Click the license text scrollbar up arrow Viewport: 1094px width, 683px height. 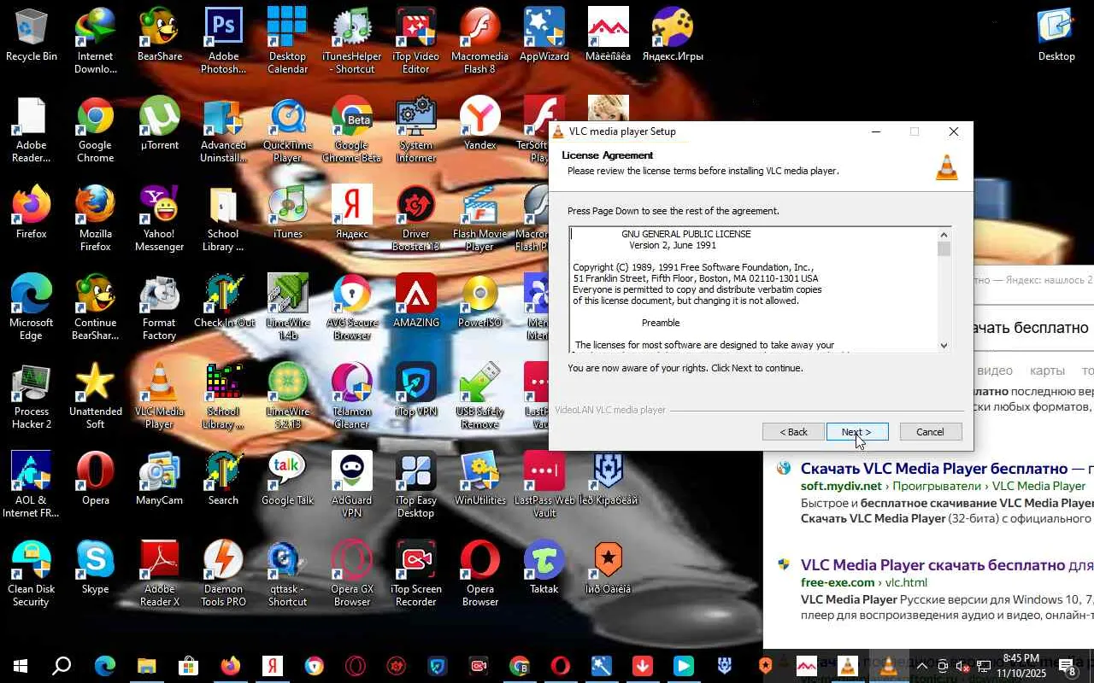point(944,235)
